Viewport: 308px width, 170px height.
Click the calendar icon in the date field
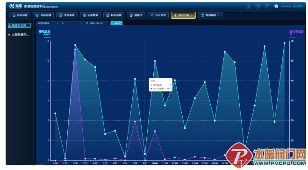tap(87, 23)
